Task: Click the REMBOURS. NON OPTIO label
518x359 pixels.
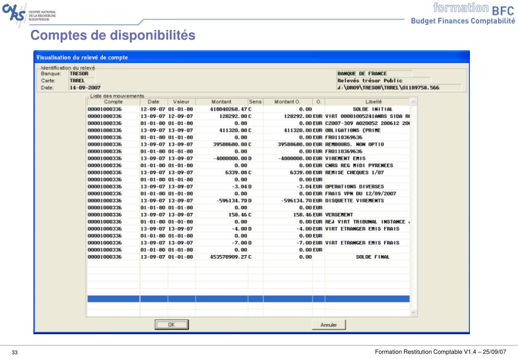Action: tap(354, 145)
